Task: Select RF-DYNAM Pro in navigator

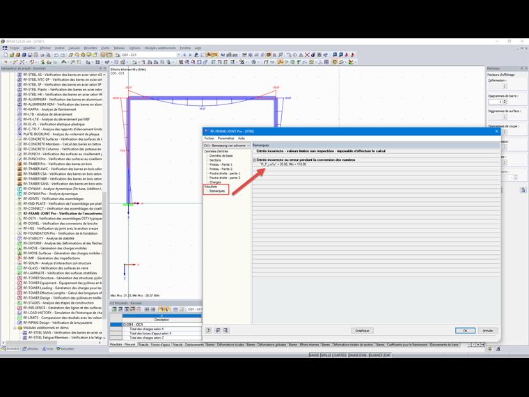Action: tap(50, 194)
